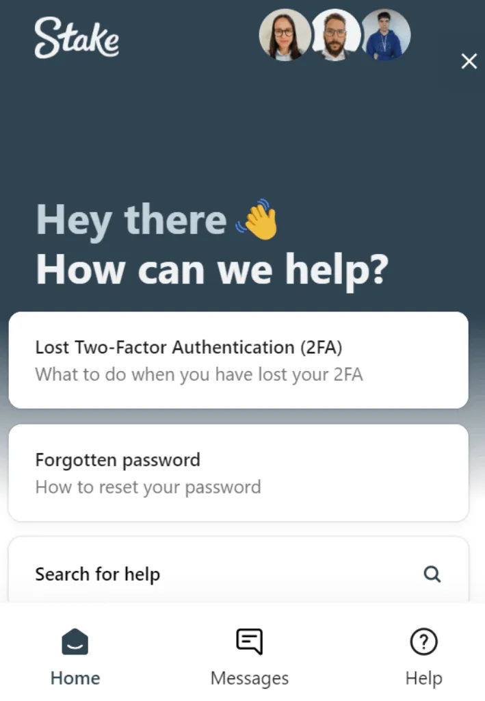The image size is (485, 701).
Task: Click the 'How can we help?' heading
Action: (212, 270)
